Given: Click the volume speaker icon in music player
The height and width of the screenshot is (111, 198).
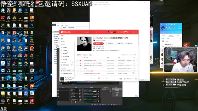Looking at the screenshot, I should click(x=128, y=79).
